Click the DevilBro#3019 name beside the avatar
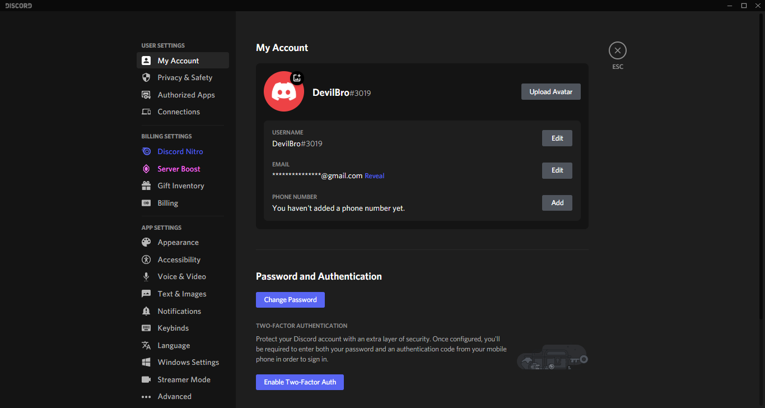Viewport: 765px width, 408px height. click(342, 92)
